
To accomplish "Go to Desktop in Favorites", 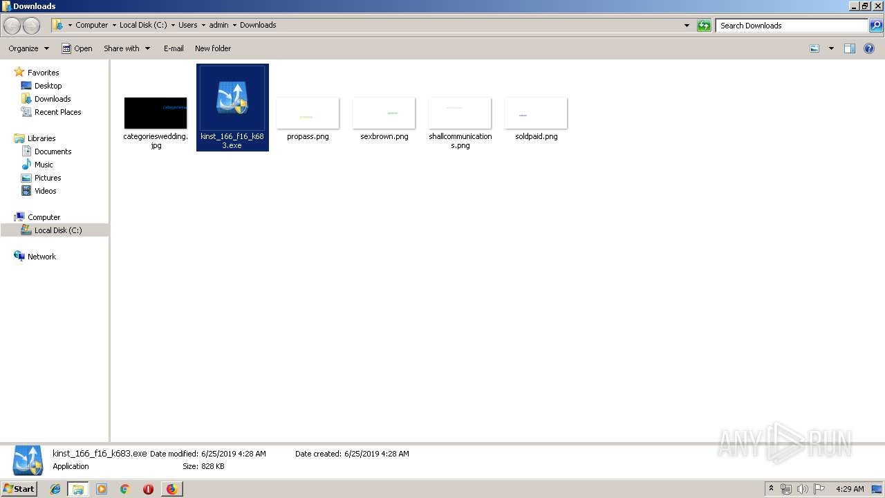I will coord(48,86).
